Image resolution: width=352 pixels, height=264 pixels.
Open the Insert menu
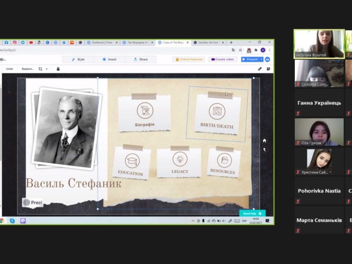109,59
